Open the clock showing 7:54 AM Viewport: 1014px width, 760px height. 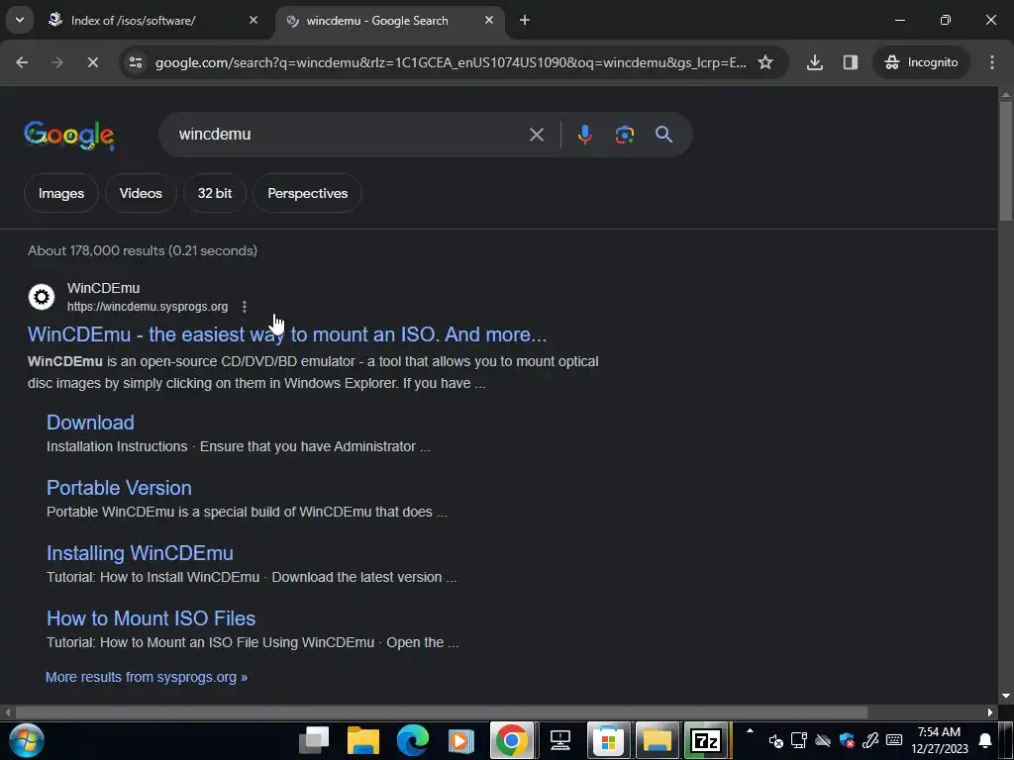click(x=940, y=740)
